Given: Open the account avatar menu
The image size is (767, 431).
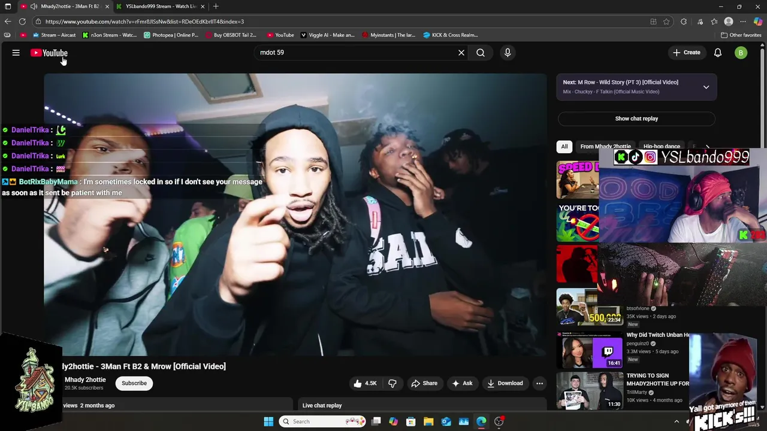Looking at the screenshot, I should coord(741,53).
